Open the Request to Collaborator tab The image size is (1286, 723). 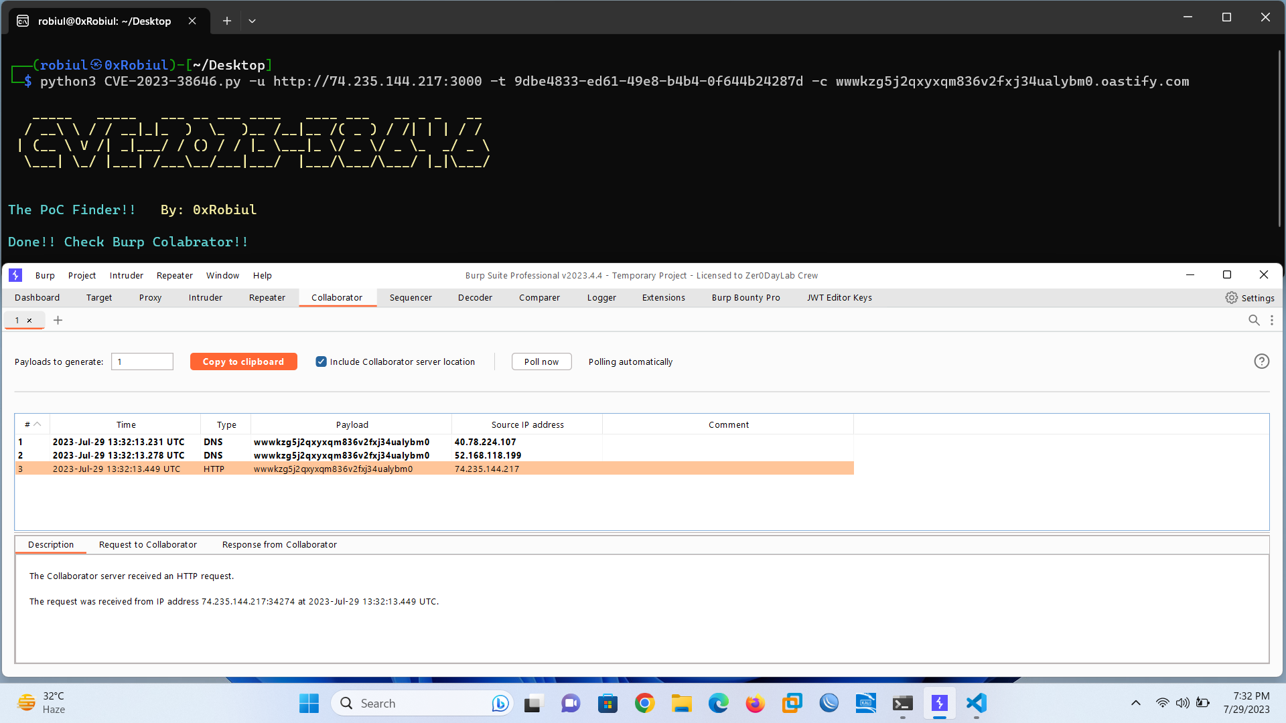pos(148,545)
